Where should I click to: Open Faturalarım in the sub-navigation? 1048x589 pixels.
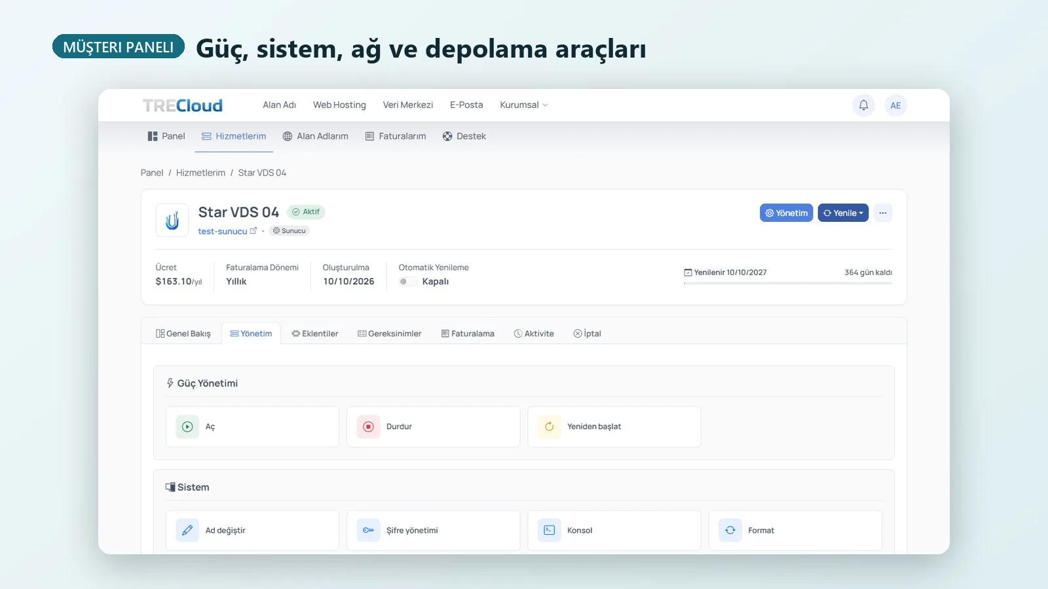(x=396, y=136)
